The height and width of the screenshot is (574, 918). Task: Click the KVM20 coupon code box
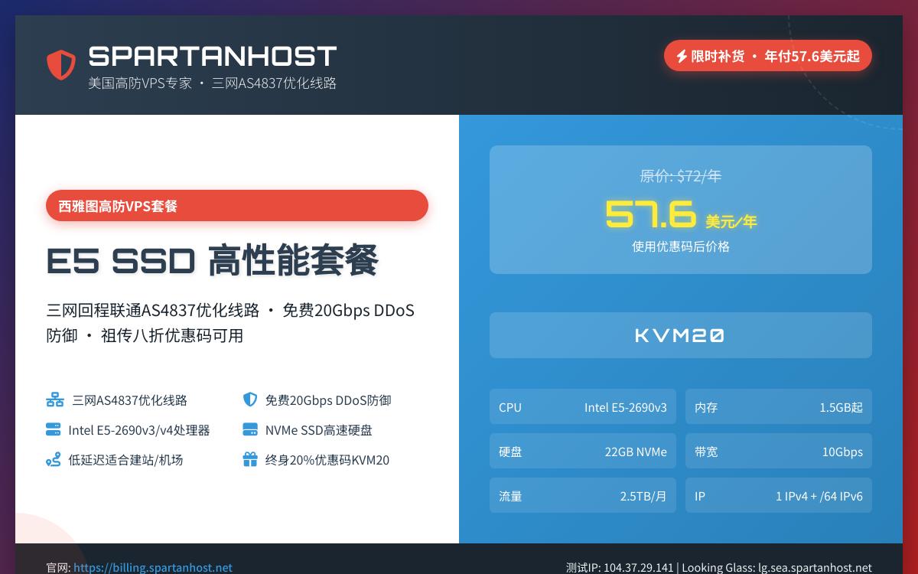[681, 335]
